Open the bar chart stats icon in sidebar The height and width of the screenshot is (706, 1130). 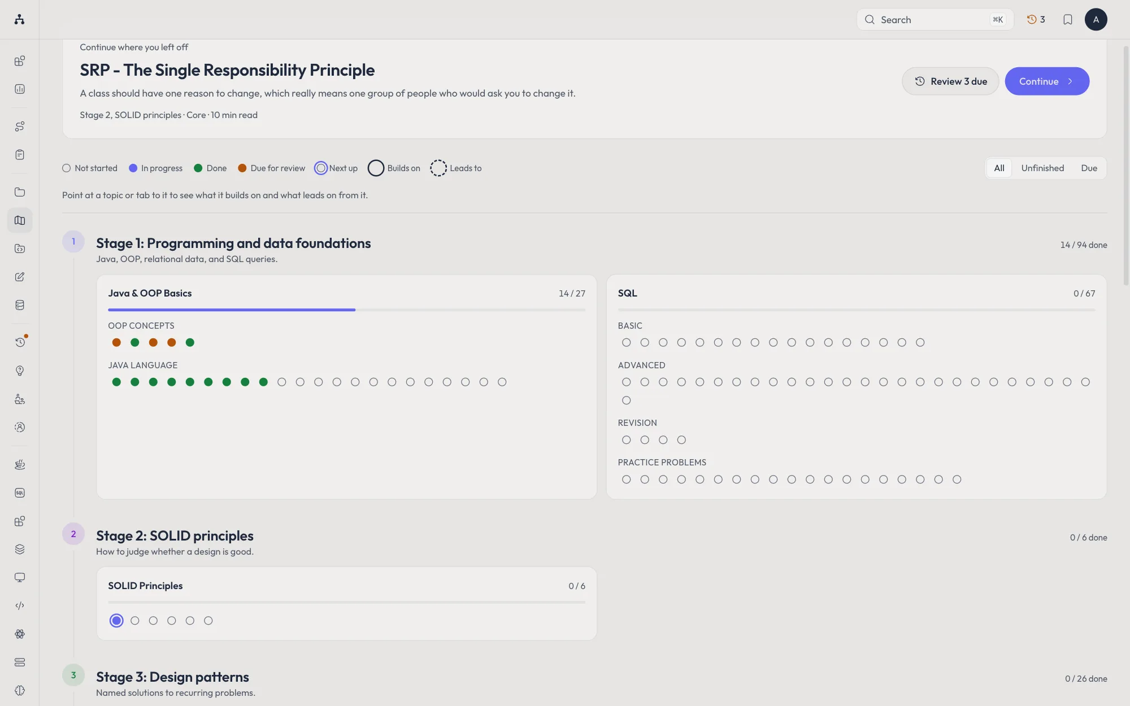tap(20, 89)
